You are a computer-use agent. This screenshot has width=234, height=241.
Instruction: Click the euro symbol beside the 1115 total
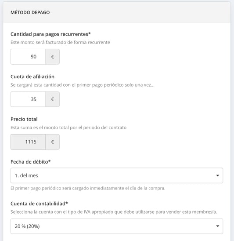point(53,142)
